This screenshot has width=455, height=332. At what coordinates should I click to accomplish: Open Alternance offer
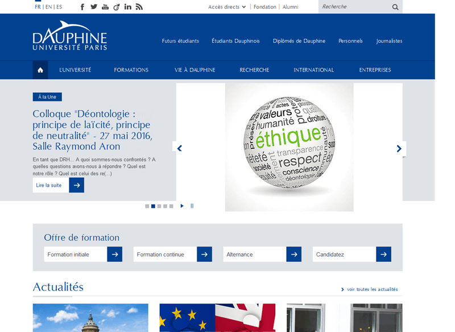[255, 255]
